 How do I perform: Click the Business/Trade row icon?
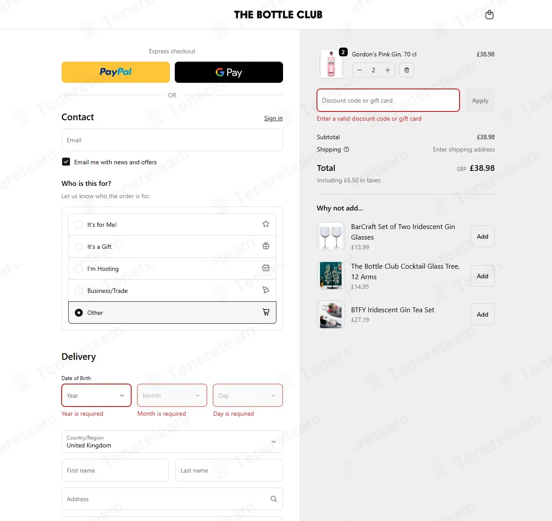[266, 290]
